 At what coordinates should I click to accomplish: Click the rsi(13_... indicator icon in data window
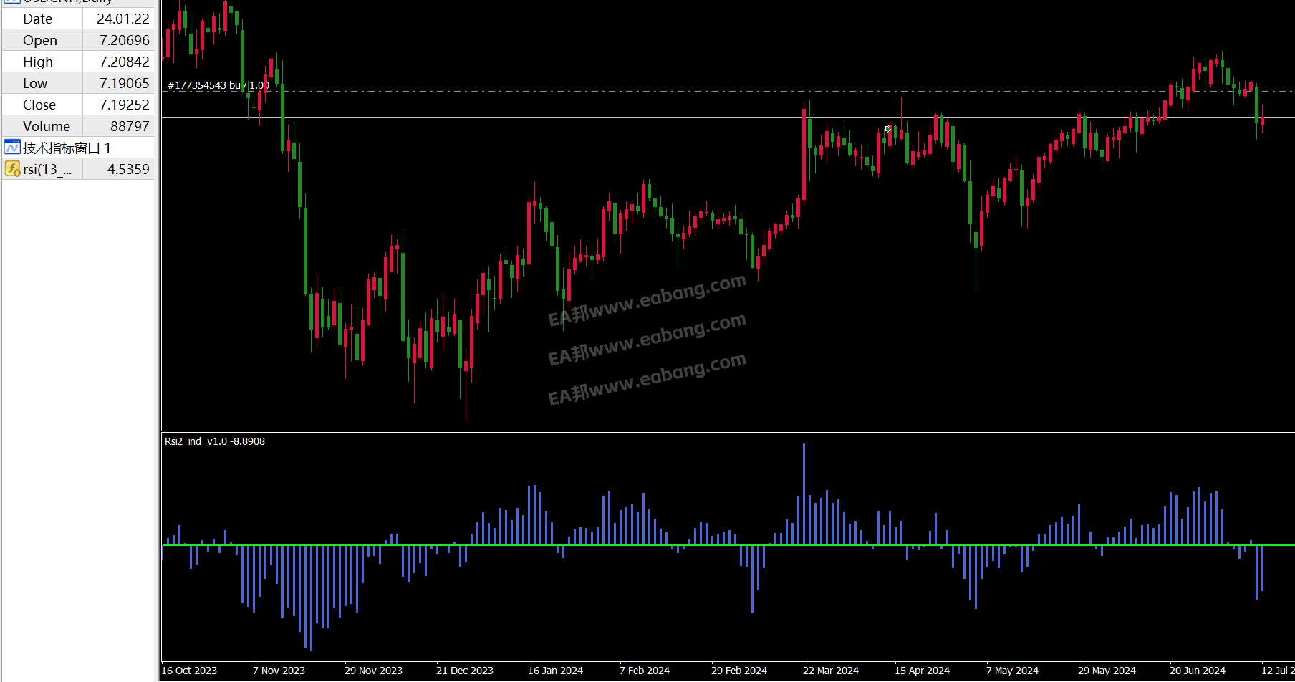[12, 169]
